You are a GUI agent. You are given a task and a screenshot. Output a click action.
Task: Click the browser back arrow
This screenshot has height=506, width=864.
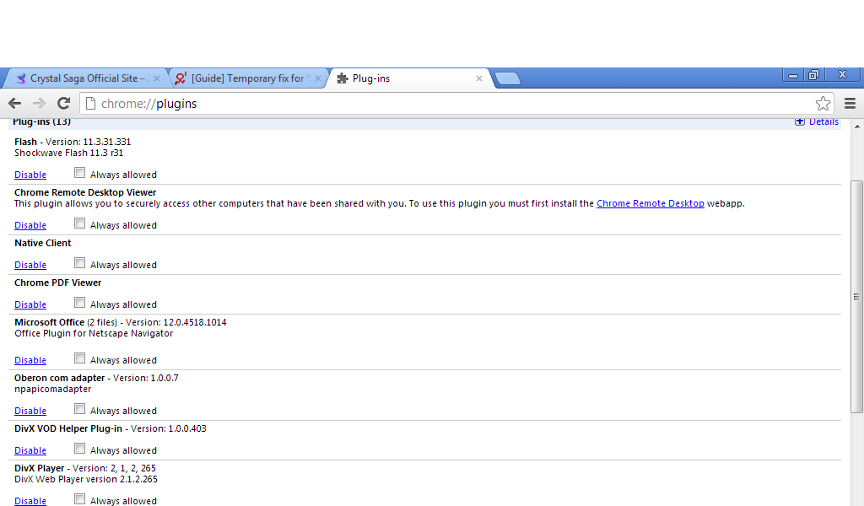(x=14, y=104)
